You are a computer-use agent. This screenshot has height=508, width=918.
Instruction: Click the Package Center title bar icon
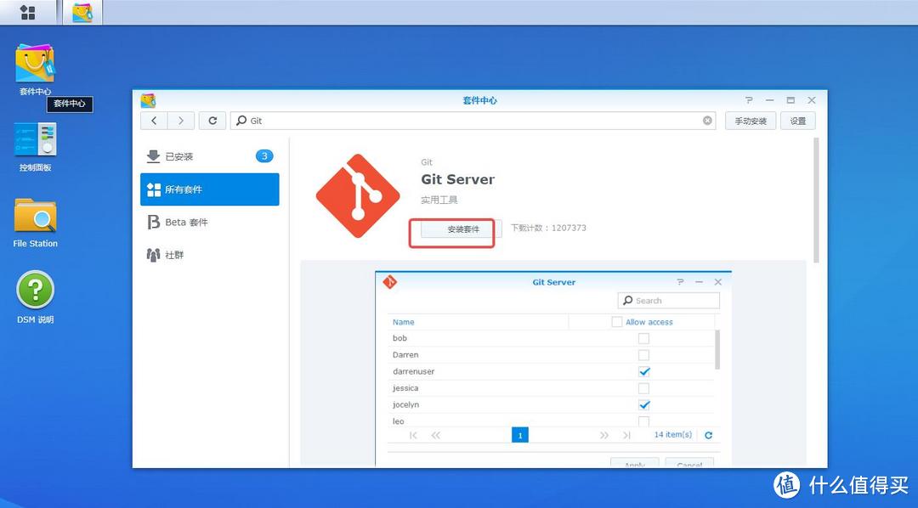(148, 100)
